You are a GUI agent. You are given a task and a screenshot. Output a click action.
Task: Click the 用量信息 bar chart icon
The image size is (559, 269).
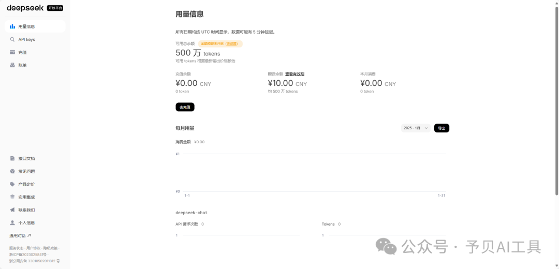pyautogui.click(x=12, y=26)
